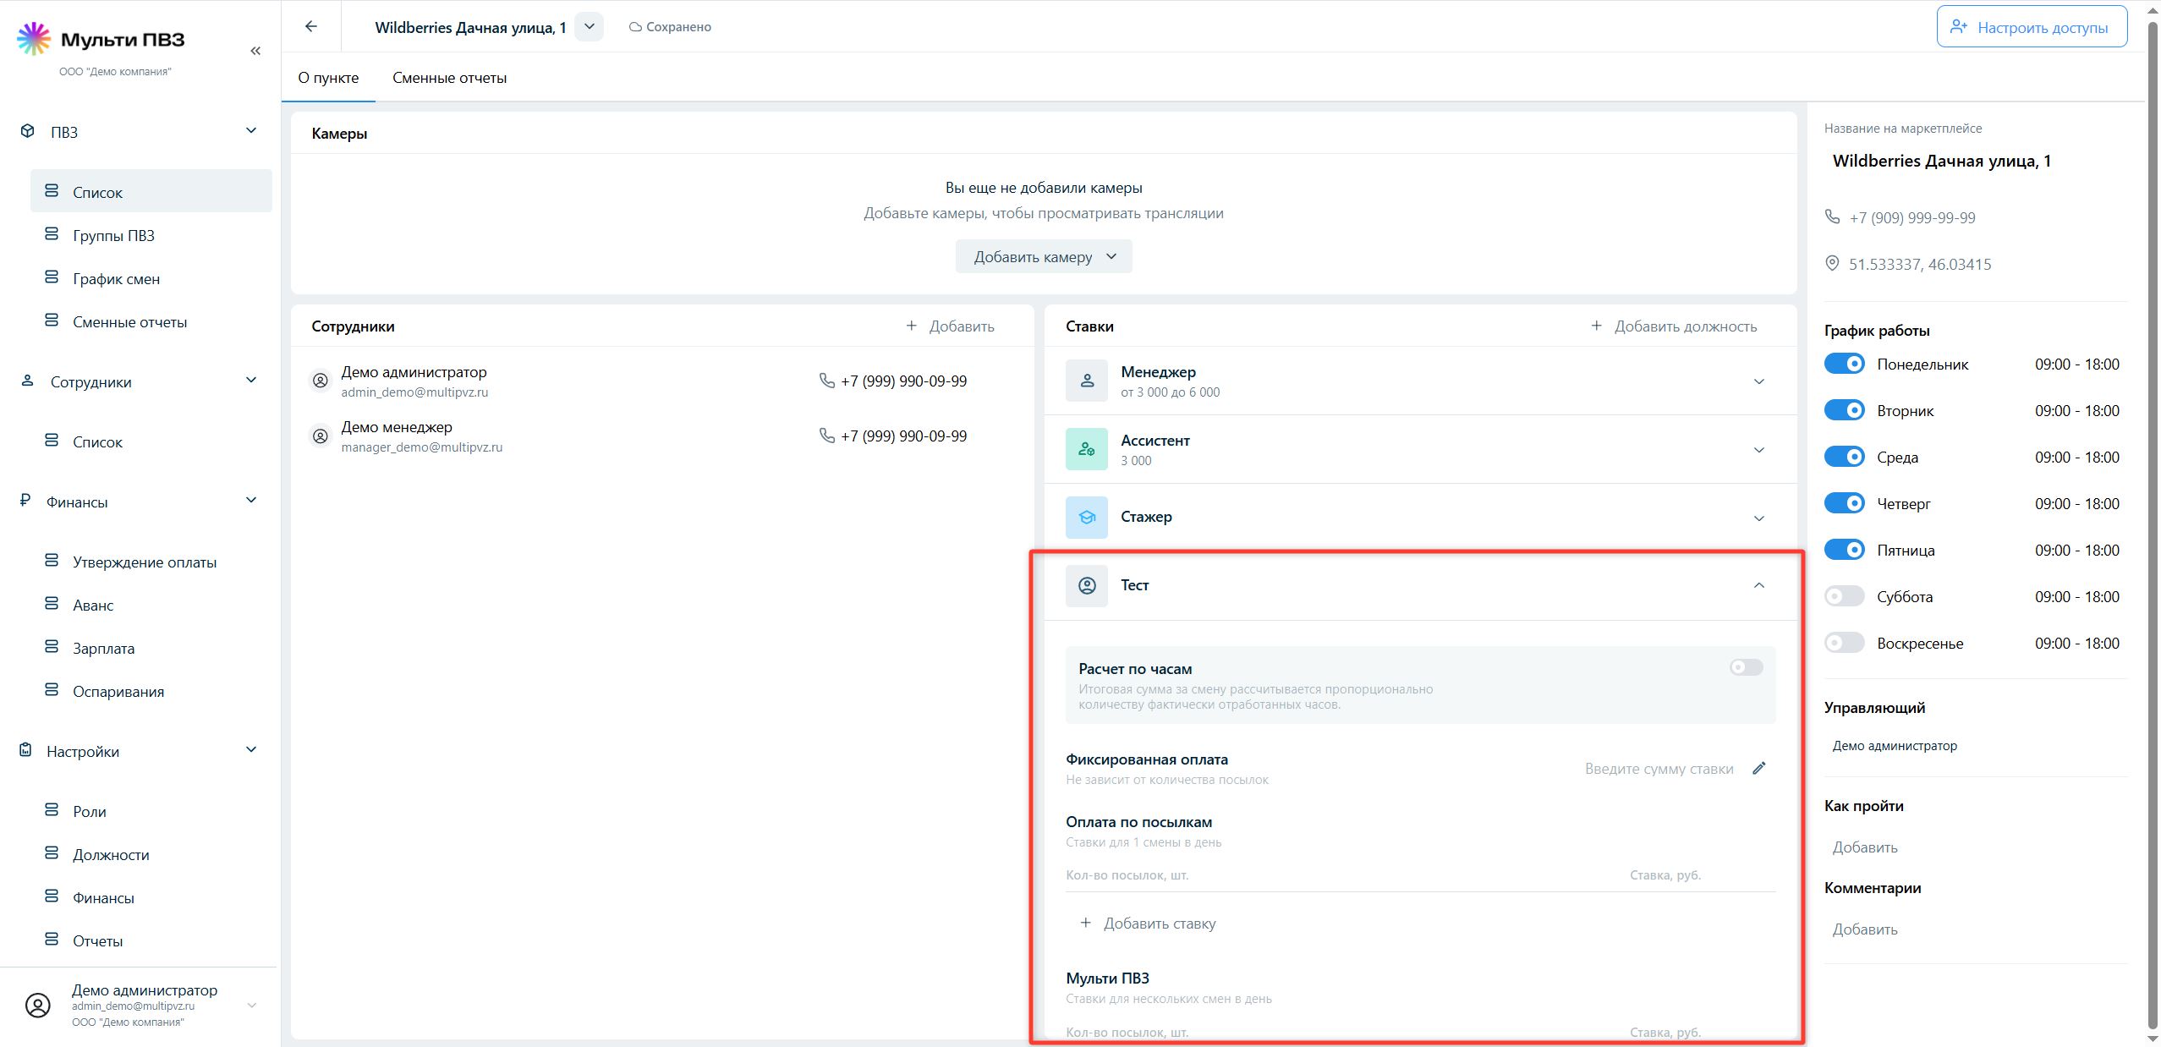The height and width of the screenshot is (1047, 2161).
Task: Expand the Стажер rate row
Action: (1759, 518)
